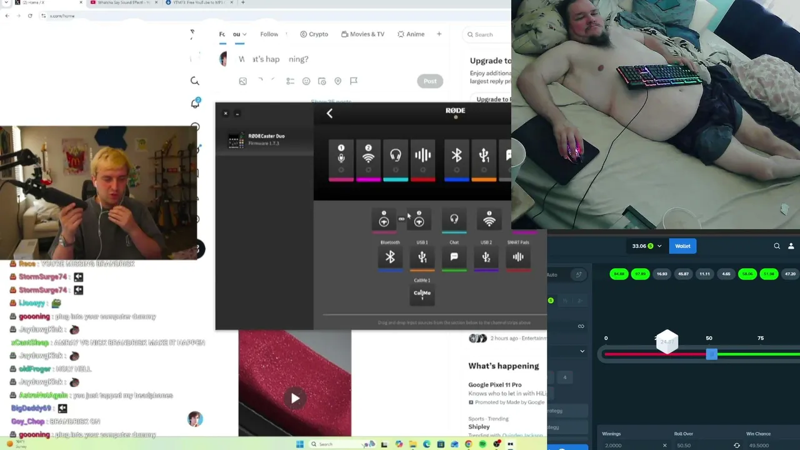Tag a location on the post

pos(338,81)
